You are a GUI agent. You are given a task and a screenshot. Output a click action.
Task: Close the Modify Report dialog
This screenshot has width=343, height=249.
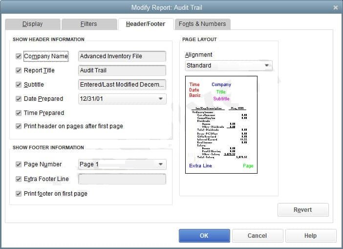tap(336, 8)
